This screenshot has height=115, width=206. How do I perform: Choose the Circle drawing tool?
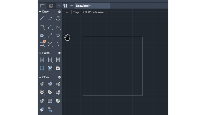pos(58,18)
